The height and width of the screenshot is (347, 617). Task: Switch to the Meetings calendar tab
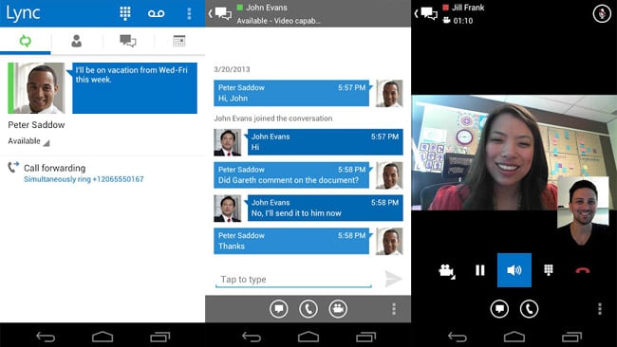click(x=179, y=41)
